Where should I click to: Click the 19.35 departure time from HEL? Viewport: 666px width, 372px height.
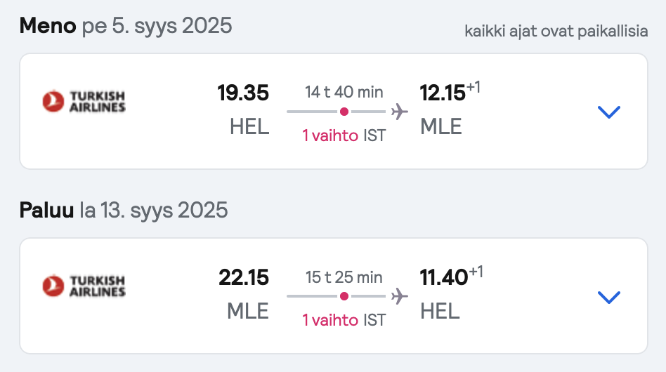pos(243,93)
